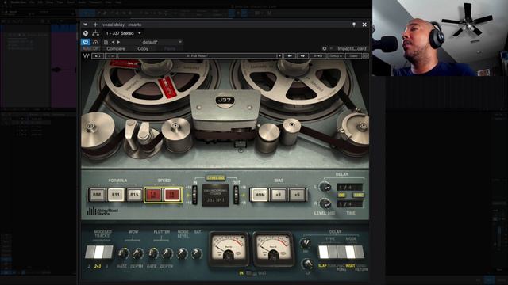Click the Wow rate knob
Screen dimensions: 508x285
123,253
